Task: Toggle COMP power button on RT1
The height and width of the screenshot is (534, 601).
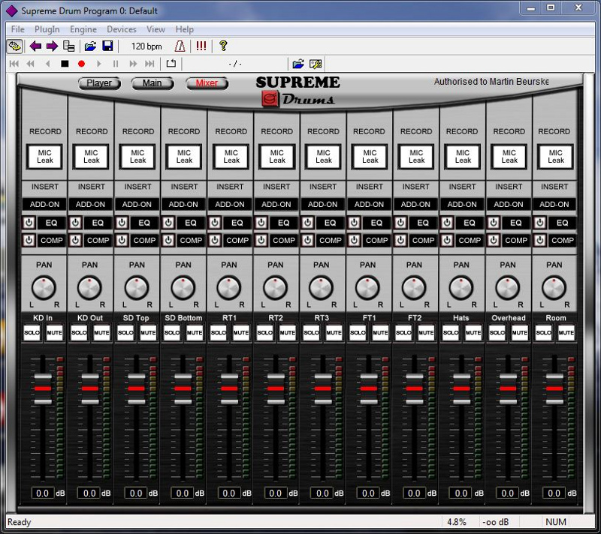Action: 215,240
